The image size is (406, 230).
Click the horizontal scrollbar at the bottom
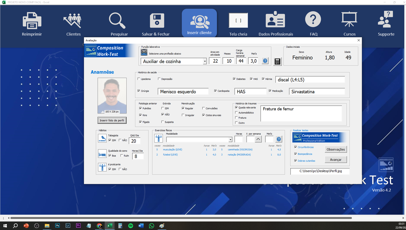(181, 218)
